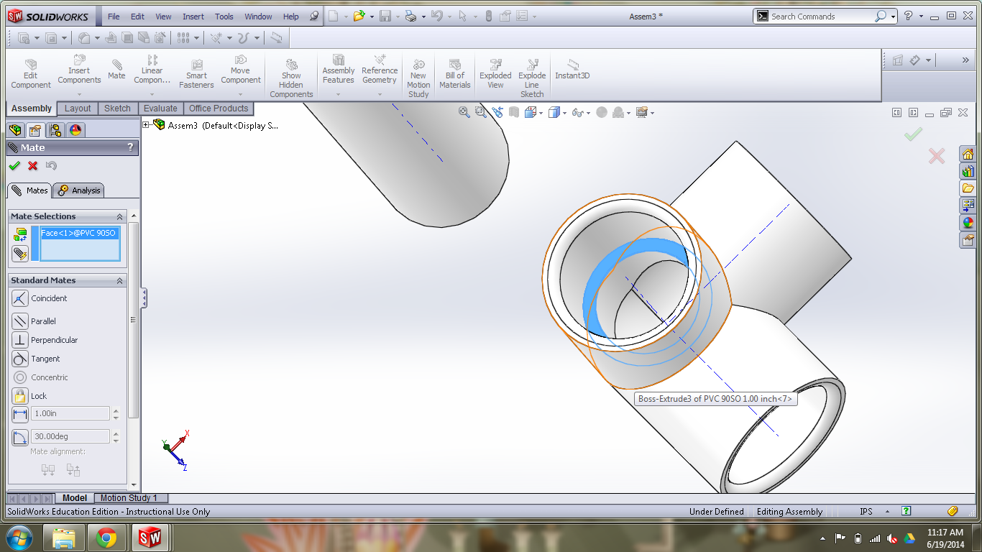Open Chrome from the taskbar
This screenshot has width=982, height=552.
pyautogui.click(x=106, y=538)
